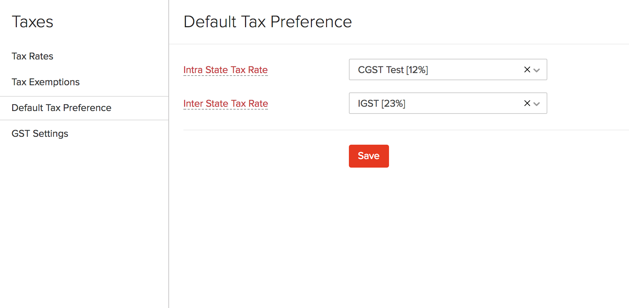The height and width of the screenshot is (308, 629).
Task: Click the Default Tax Preference page title
Action: click(x=268, y=22)
